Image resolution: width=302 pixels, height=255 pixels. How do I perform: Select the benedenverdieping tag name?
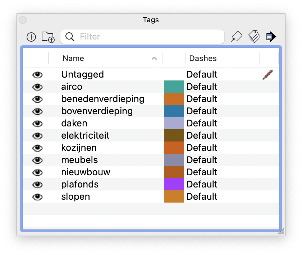coord(103,99)
